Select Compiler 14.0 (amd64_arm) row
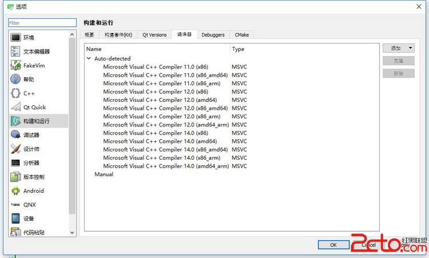The height and width of the screenshot is (258, 429). (x=232, y=166)
